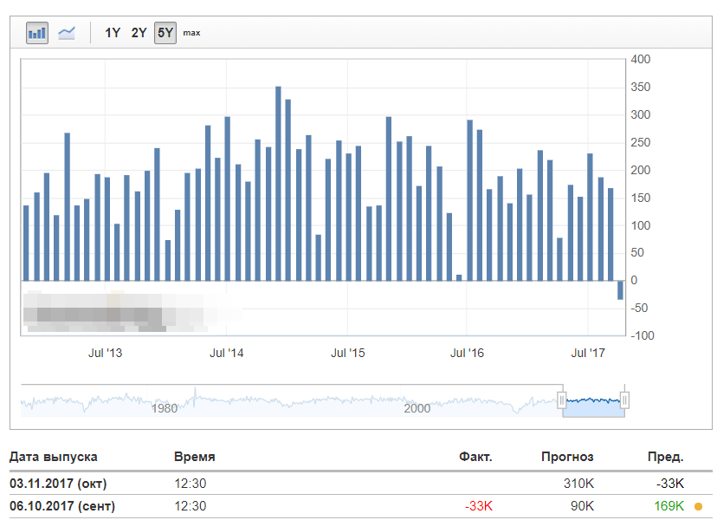Select the 1Y time range
Viewport: 717px width, 520px height.
113,33
